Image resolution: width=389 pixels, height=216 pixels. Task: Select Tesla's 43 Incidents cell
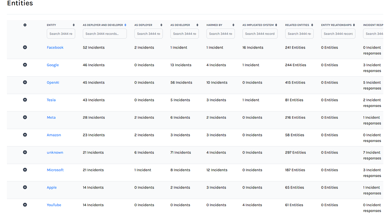(94, 100)
